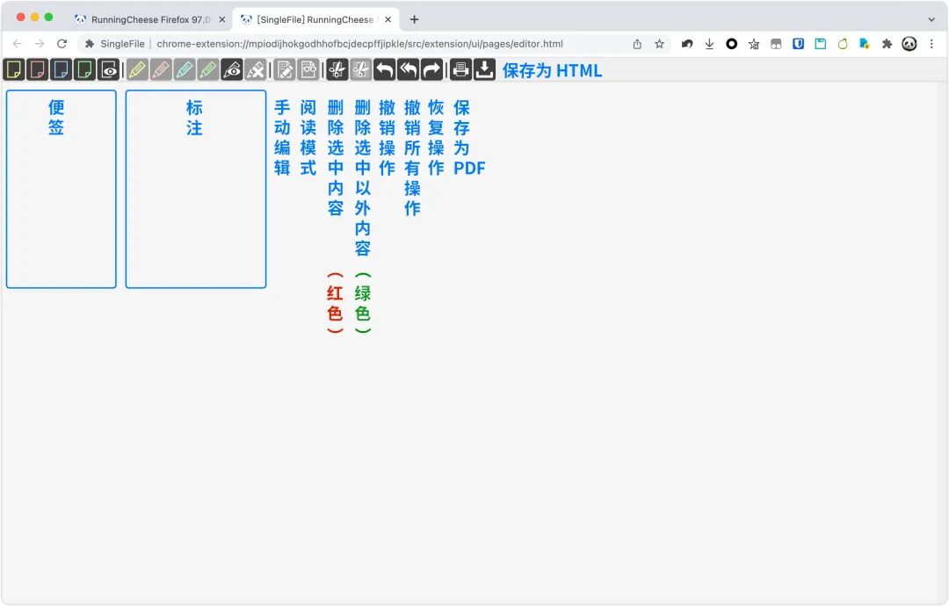Open Chrome's three-dot menu
This screenshot has height=606, width=949.
931,44
